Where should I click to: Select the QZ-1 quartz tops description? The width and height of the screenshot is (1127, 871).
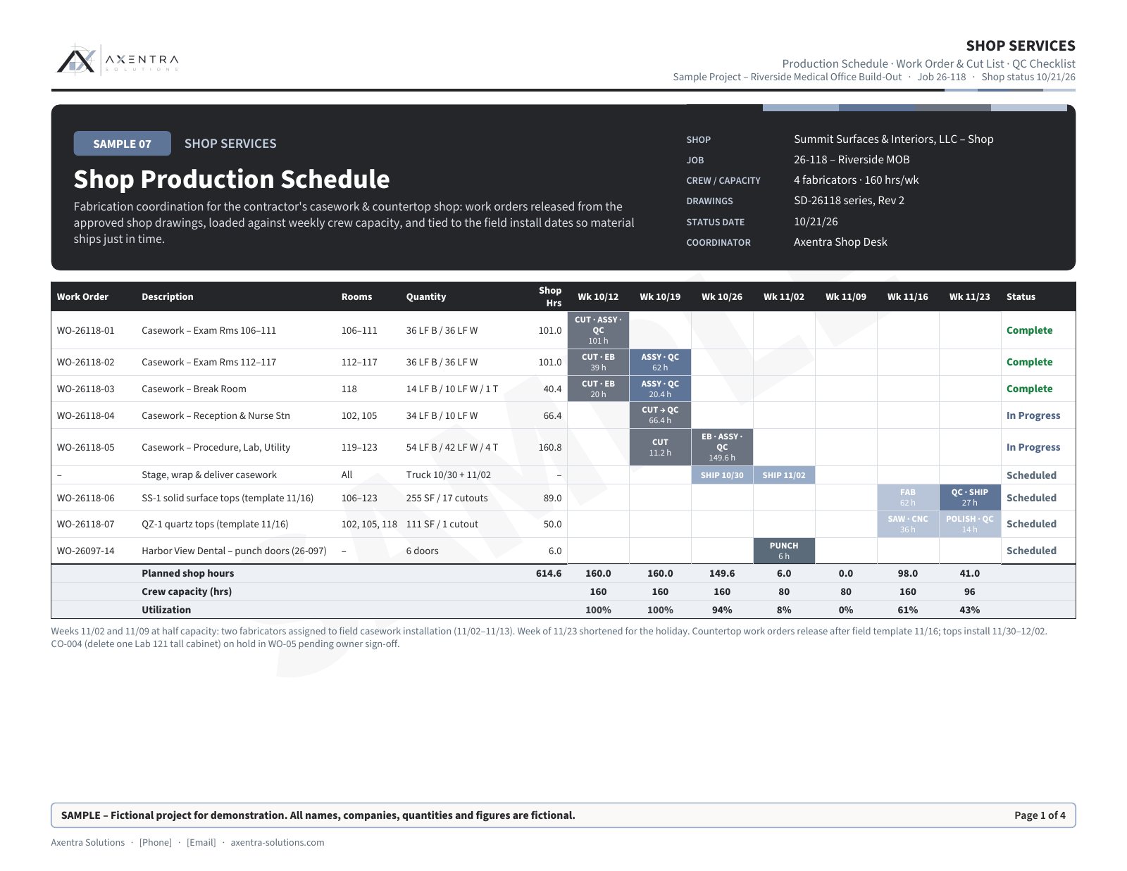pos(215,524)
